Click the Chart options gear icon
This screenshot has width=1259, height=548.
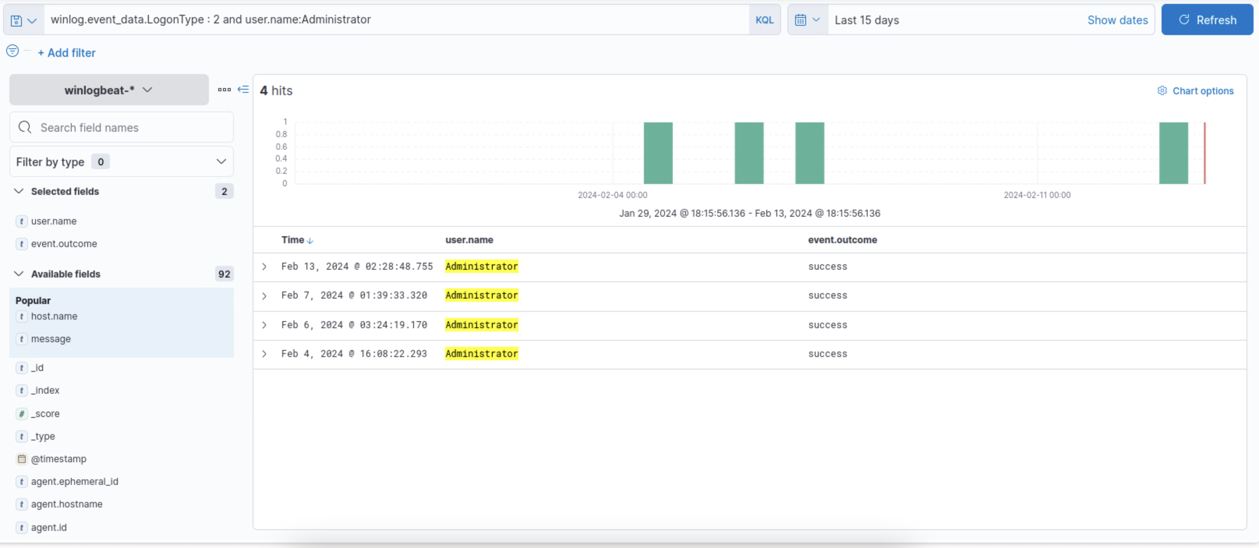(1162, 91)
